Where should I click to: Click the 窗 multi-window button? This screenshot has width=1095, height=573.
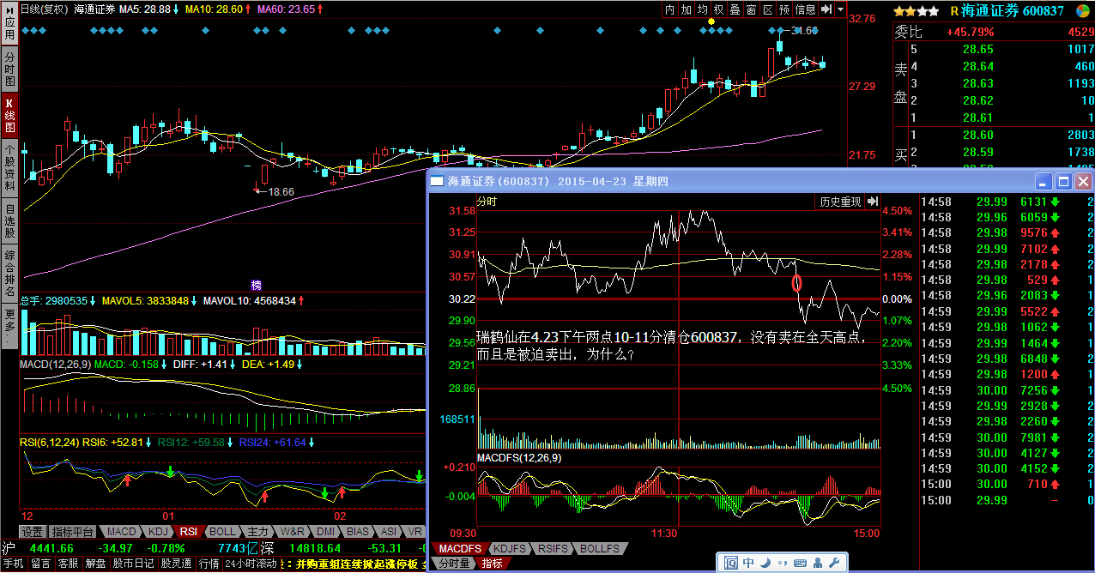[x=752, y=9]
